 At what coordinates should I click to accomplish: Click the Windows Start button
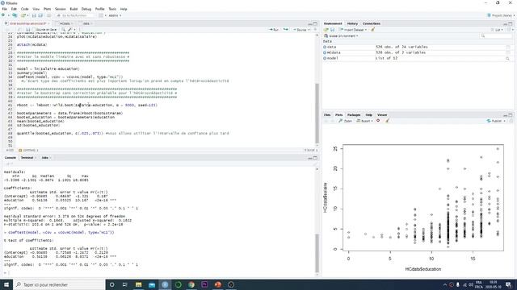coord(6,284)
